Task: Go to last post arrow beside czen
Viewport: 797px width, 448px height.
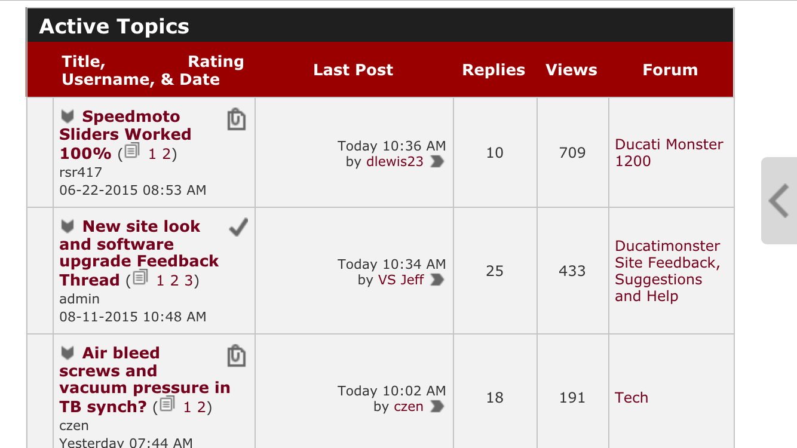Action: 437,406
